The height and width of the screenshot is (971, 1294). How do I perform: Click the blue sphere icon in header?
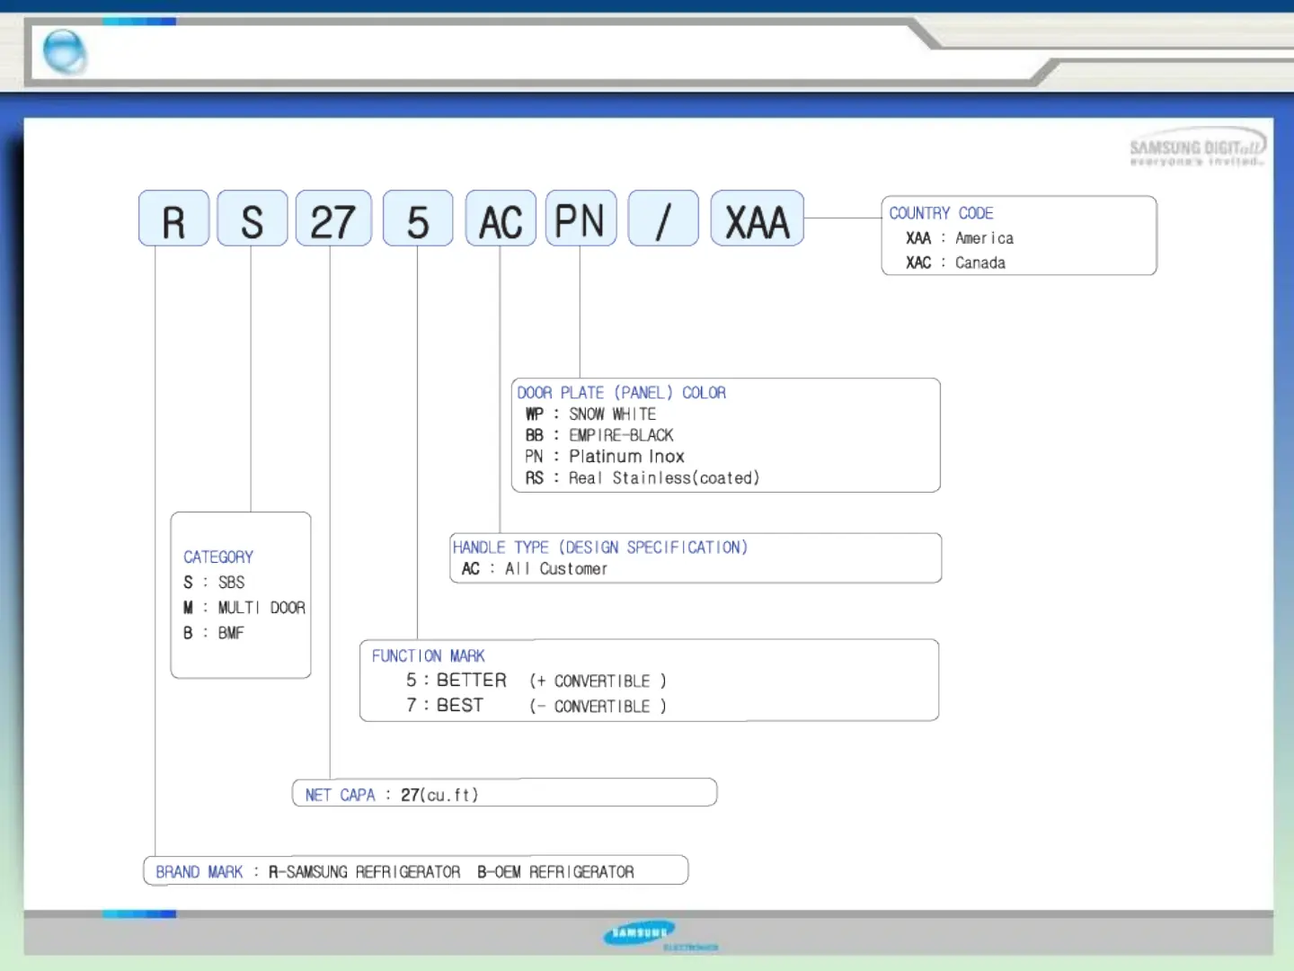click(x=65, y=51)
